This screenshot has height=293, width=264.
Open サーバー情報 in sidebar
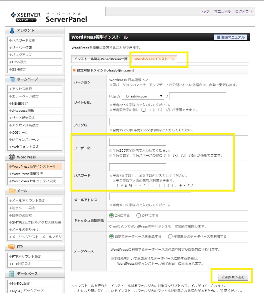35,48
